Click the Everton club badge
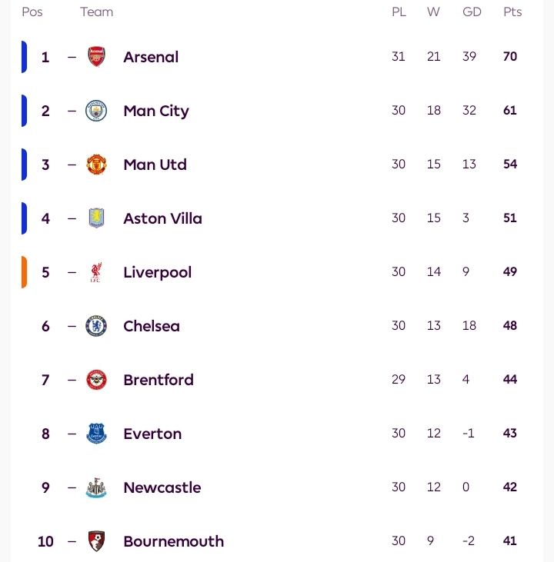 [96, 434]
